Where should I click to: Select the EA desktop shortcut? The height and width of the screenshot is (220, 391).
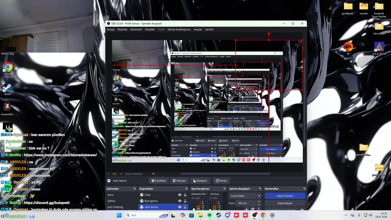348,49
